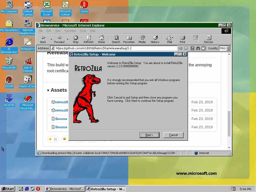
Task: Open the Help menu
Action: click(92, 31)
